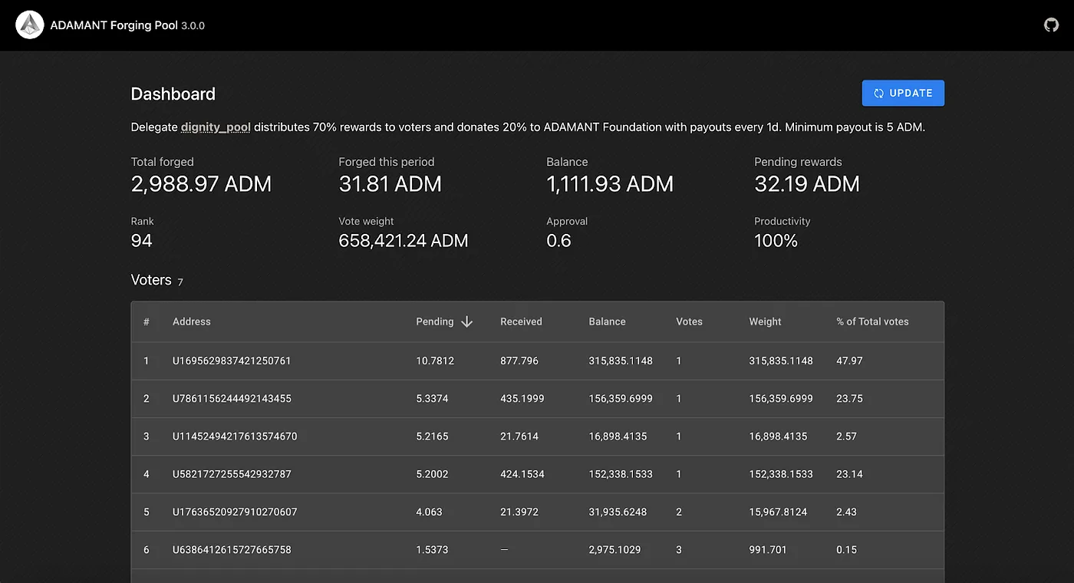Click the Pending sort arrow
The height and width of the screenshot is (583, 1074).
[466, 321]
